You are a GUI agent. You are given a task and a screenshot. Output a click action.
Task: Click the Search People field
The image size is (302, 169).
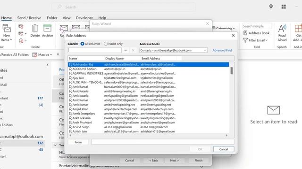[257, 26]
